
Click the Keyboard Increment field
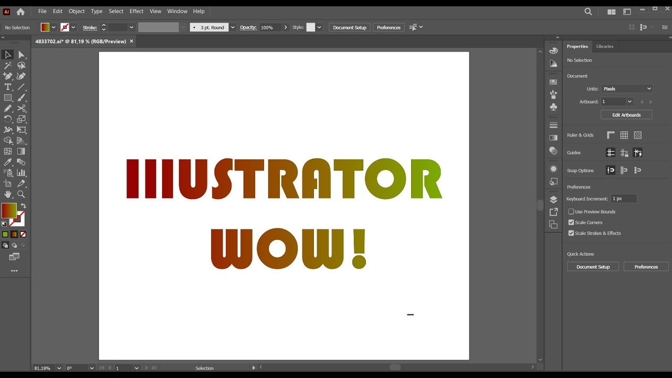[624, 198]
